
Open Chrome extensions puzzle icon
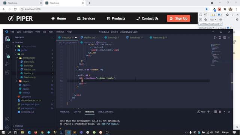(225, 9)
